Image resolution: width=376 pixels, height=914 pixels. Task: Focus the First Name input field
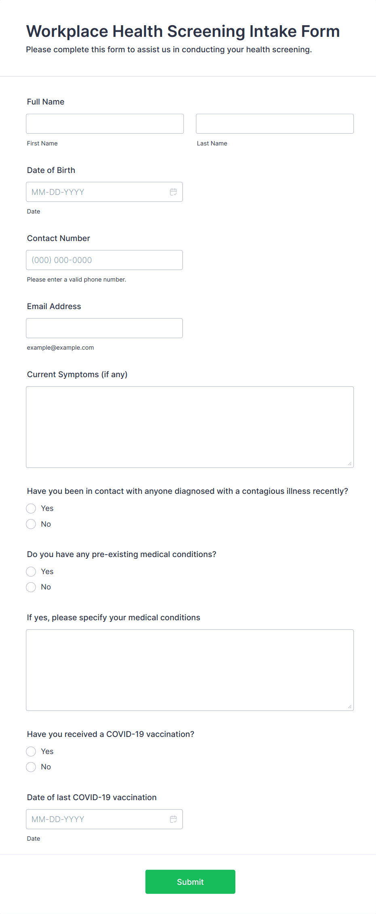click(x=104, y=124)
